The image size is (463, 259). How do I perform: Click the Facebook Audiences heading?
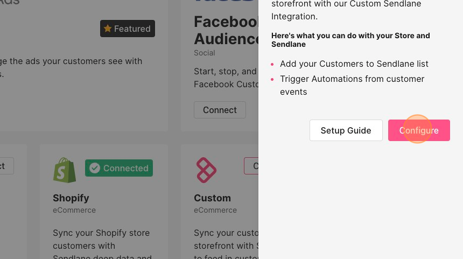click(x=226, y=30)
